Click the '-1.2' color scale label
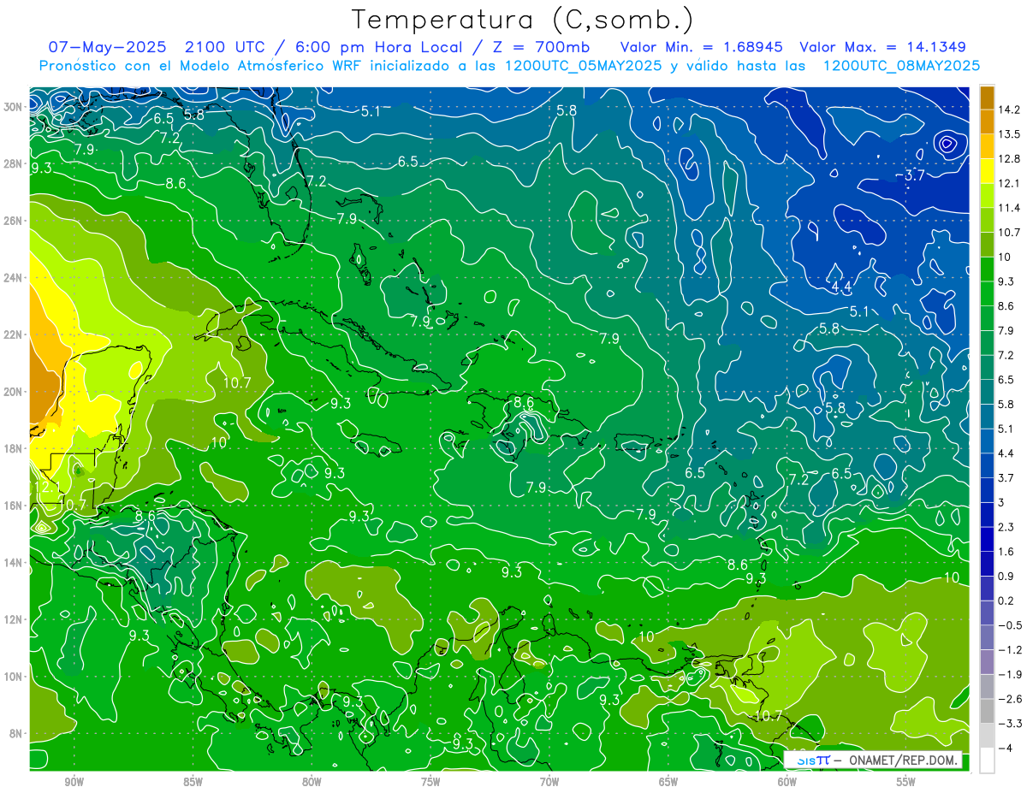 (1011, 650)
